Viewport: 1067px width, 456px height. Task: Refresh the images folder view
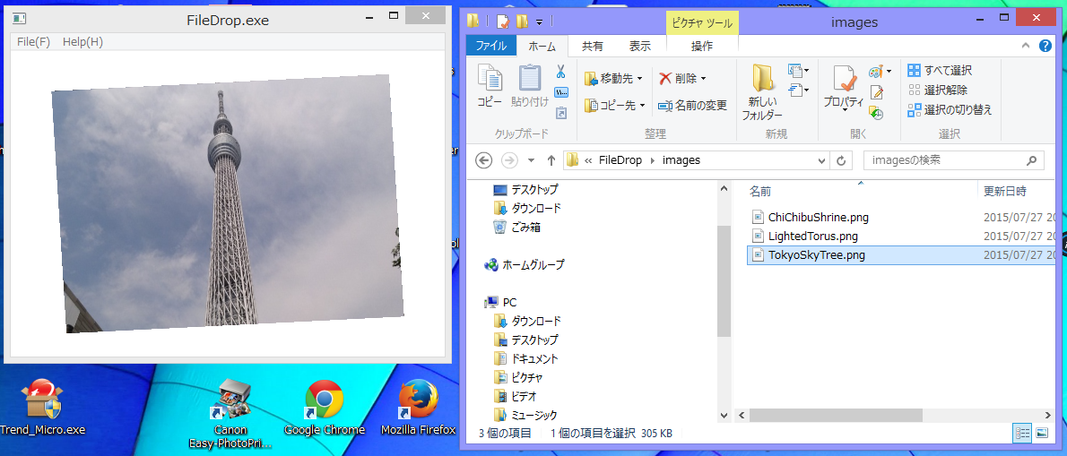[841, 160]
